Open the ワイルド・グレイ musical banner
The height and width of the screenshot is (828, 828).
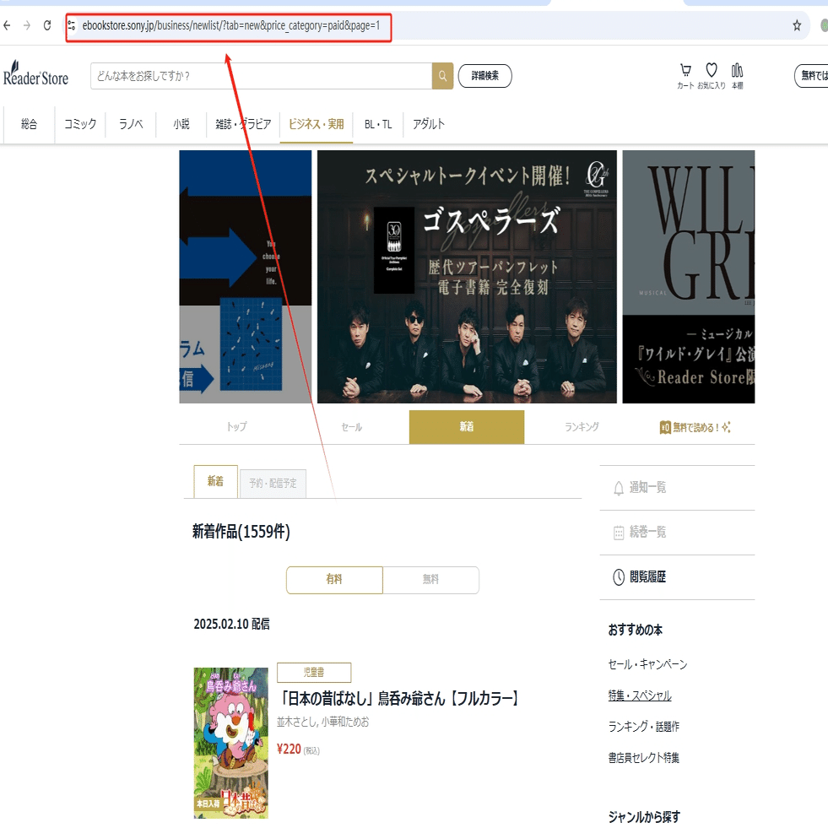click(x=689, y=277)
